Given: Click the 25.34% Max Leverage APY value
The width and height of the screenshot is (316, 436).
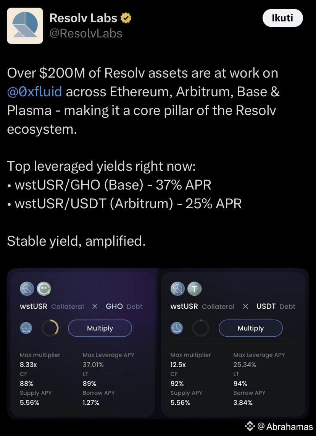Looking at the screenshot, I should point(245,365).
